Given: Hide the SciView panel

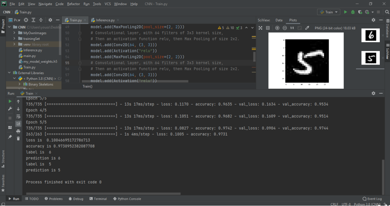Looking at the screenshot, I should 381,20.
